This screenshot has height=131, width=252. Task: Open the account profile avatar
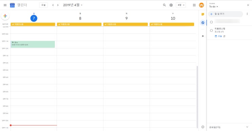pyautogui.click(x=201, y=5)
